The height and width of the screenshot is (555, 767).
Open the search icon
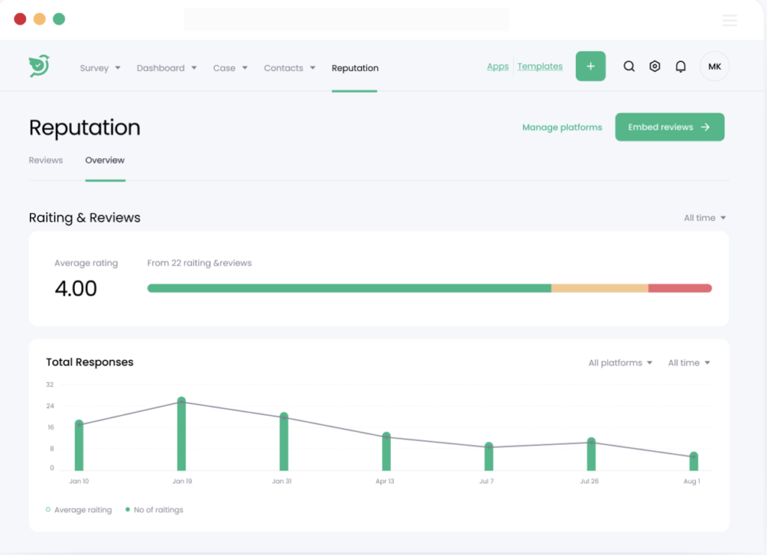click(x=628, y=66)
